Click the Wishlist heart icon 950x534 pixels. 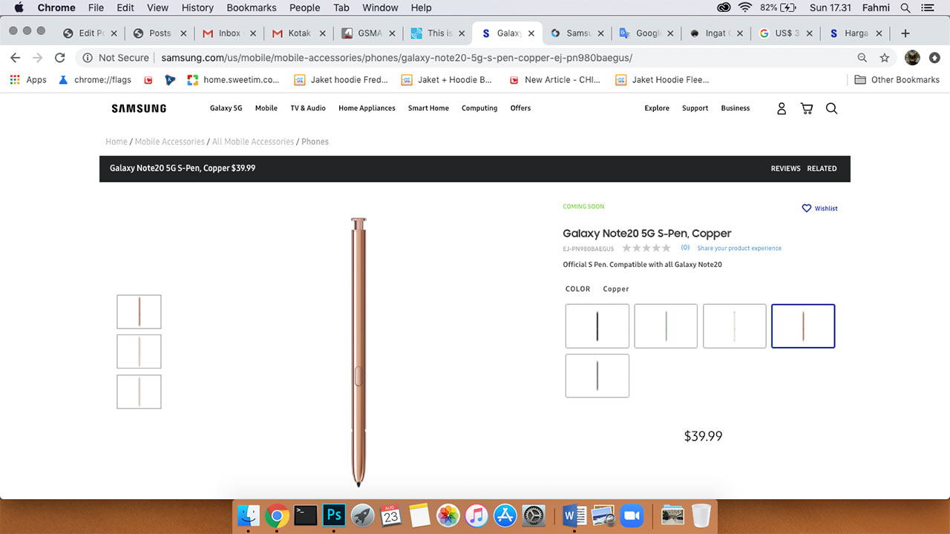click(x=807, y=208)
